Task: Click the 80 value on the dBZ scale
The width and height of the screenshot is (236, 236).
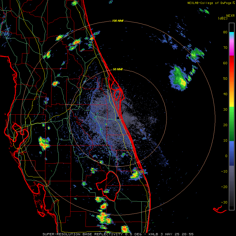Action: click(225, 32)
